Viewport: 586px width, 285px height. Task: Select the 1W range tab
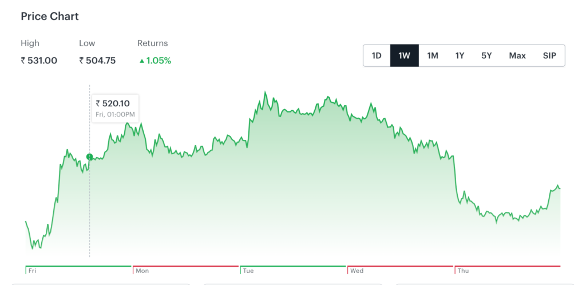click(x=405, y=55)
